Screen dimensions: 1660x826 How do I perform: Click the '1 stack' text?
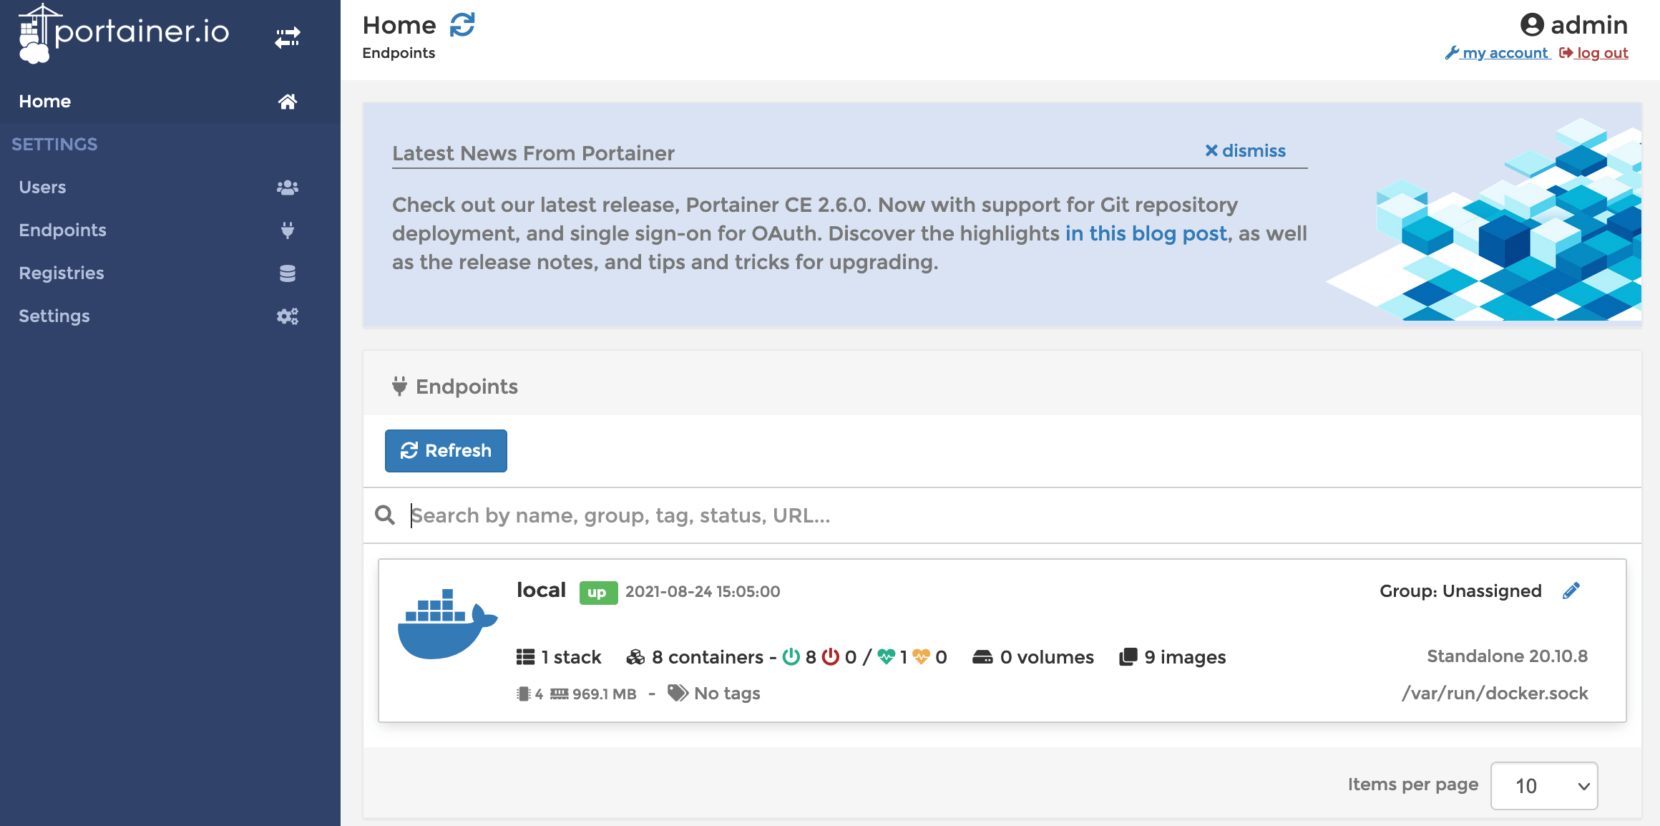click(571, 657)
